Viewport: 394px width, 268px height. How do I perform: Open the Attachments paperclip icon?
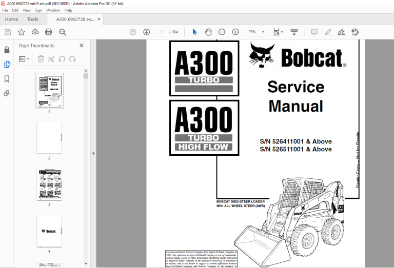7,93
